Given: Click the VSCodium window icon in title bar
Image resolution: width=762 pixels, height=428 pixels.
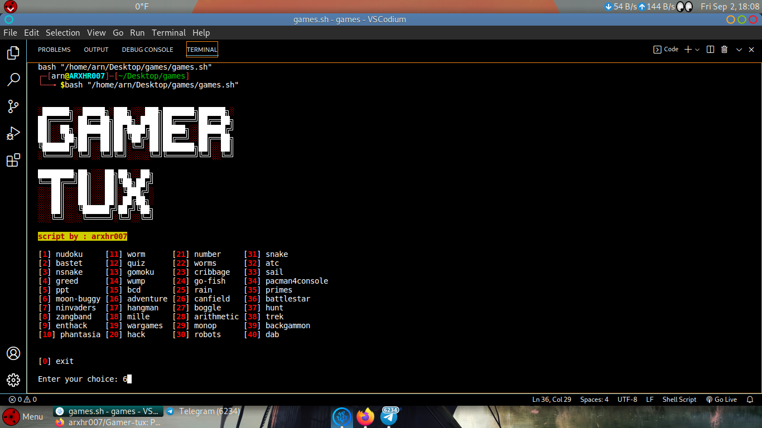Looking at the screenshot, I should pyautogui.click(x=8, y=20).
